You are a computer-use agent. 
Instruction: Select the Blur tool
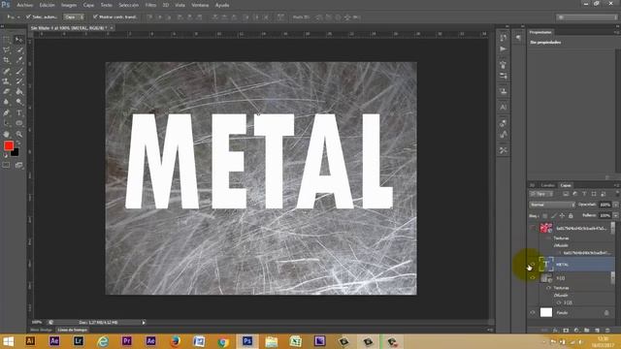point(7,102)
